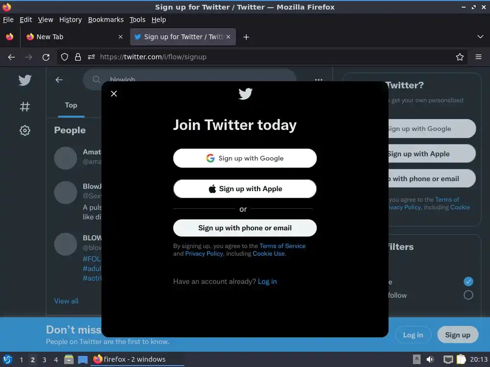Click the Twitter search box
Viewport: 490px width, 367px height.
[189, 79]
